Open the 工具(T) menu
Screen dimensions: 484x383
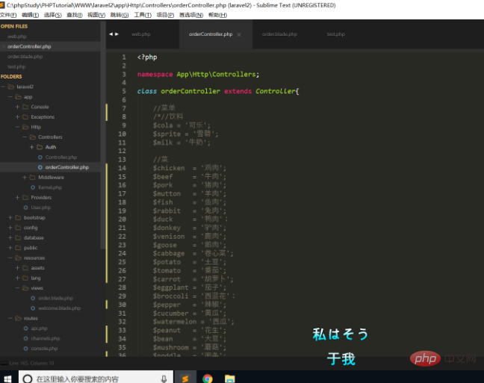143,15
